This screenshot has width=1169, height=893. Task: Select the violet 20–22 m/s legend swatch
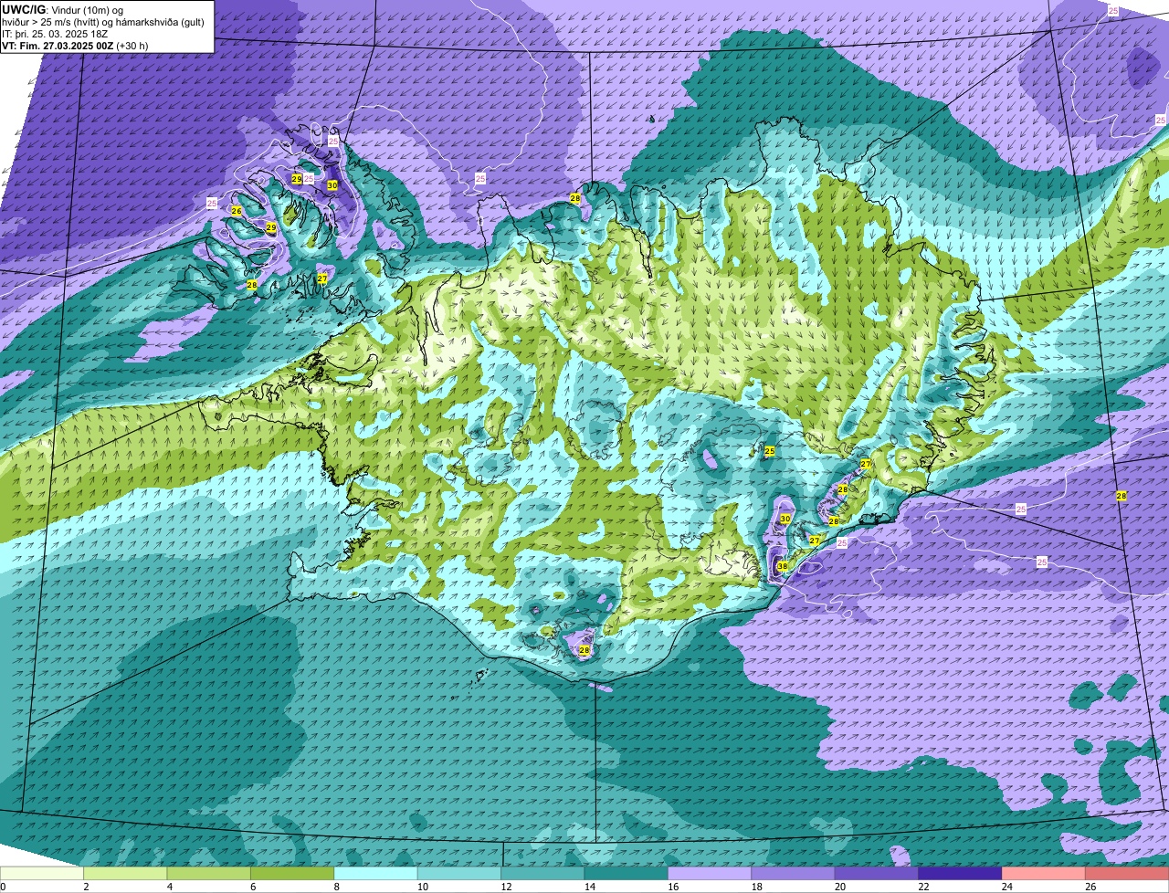coord(877,873)
